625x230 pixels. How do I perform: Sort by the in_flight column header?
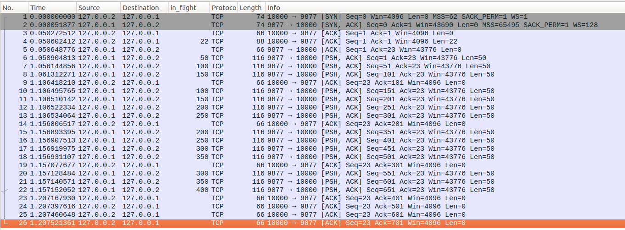click(x=189, y=8)
